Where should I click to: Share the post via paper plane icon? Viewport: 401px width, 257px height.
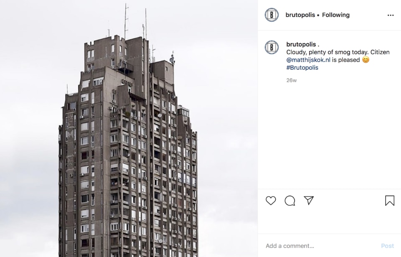click(x=309, y=201)
